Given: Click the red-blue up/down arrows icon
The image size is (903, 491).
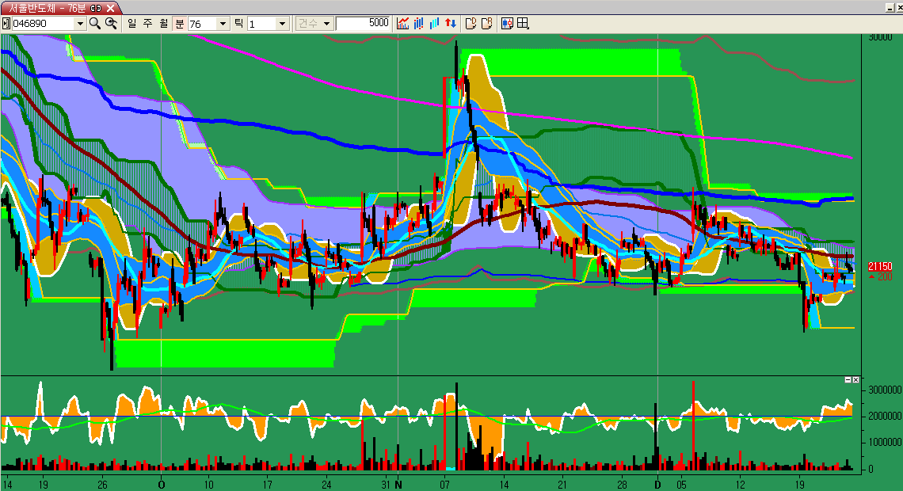Looking at the screenshot, I should point(451,23).
